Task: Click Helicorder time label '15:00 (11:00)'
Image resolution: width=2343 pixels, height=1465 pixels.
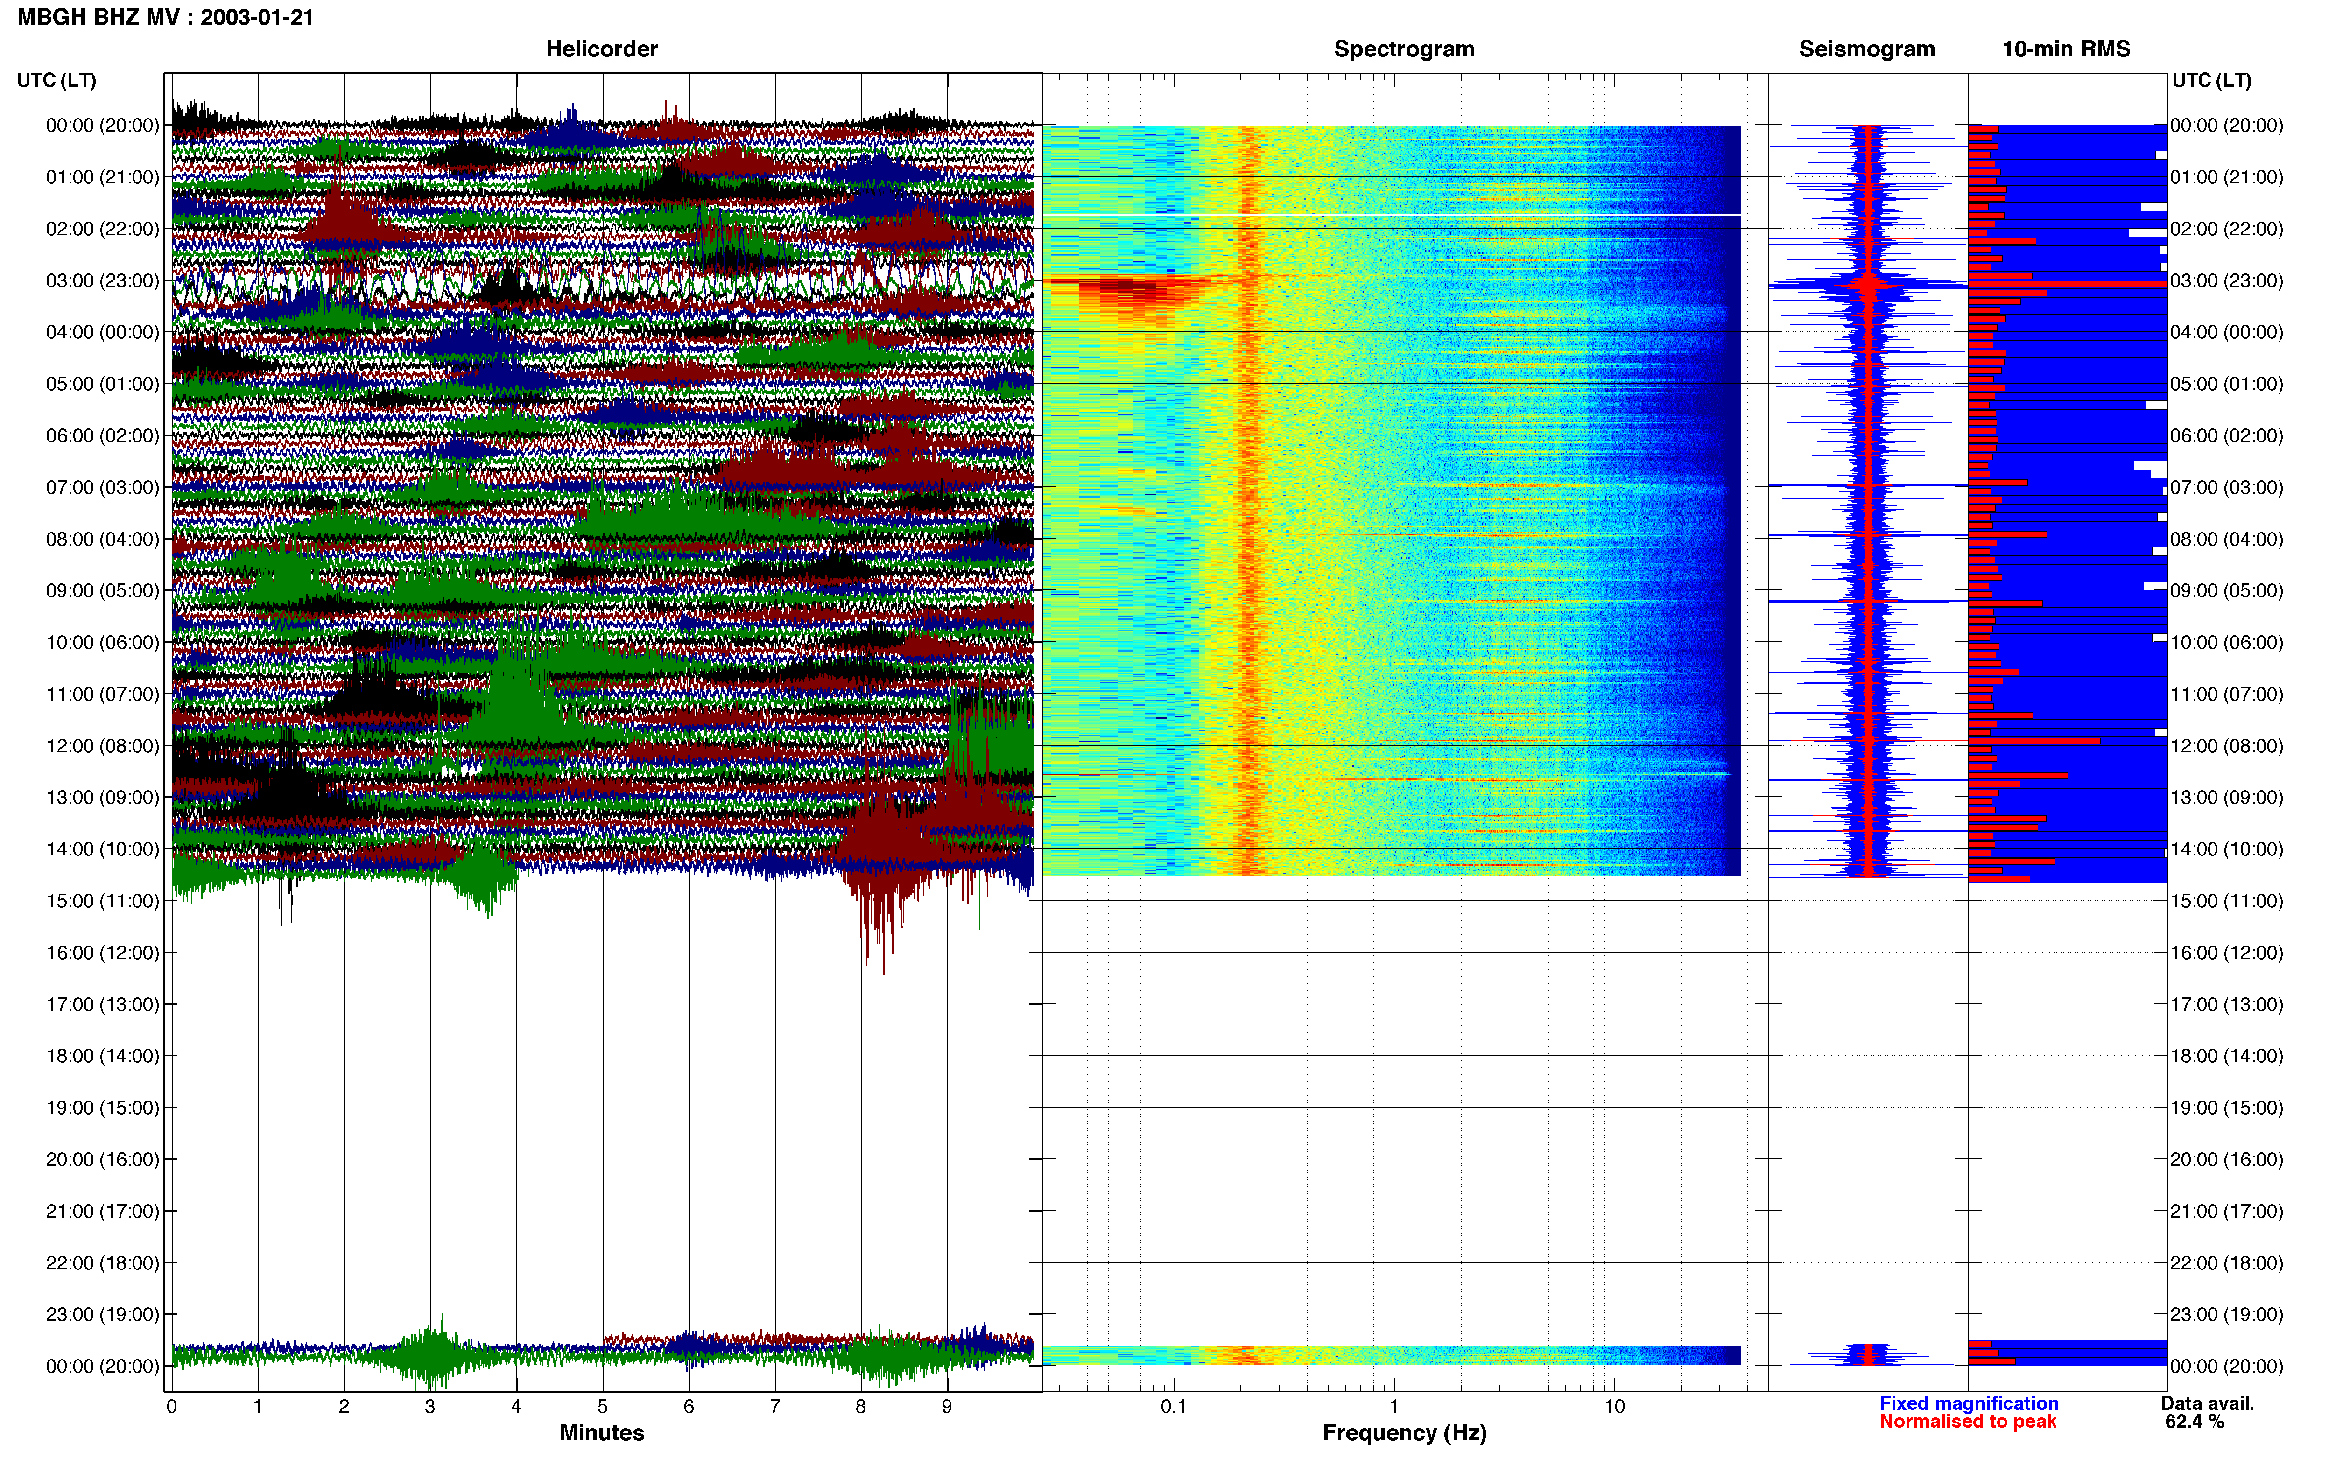Action: pos(103,901)
